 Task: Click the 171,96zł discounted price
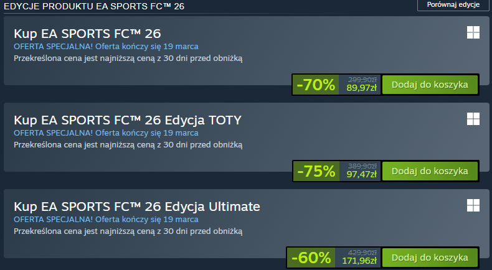click(359, 261)
